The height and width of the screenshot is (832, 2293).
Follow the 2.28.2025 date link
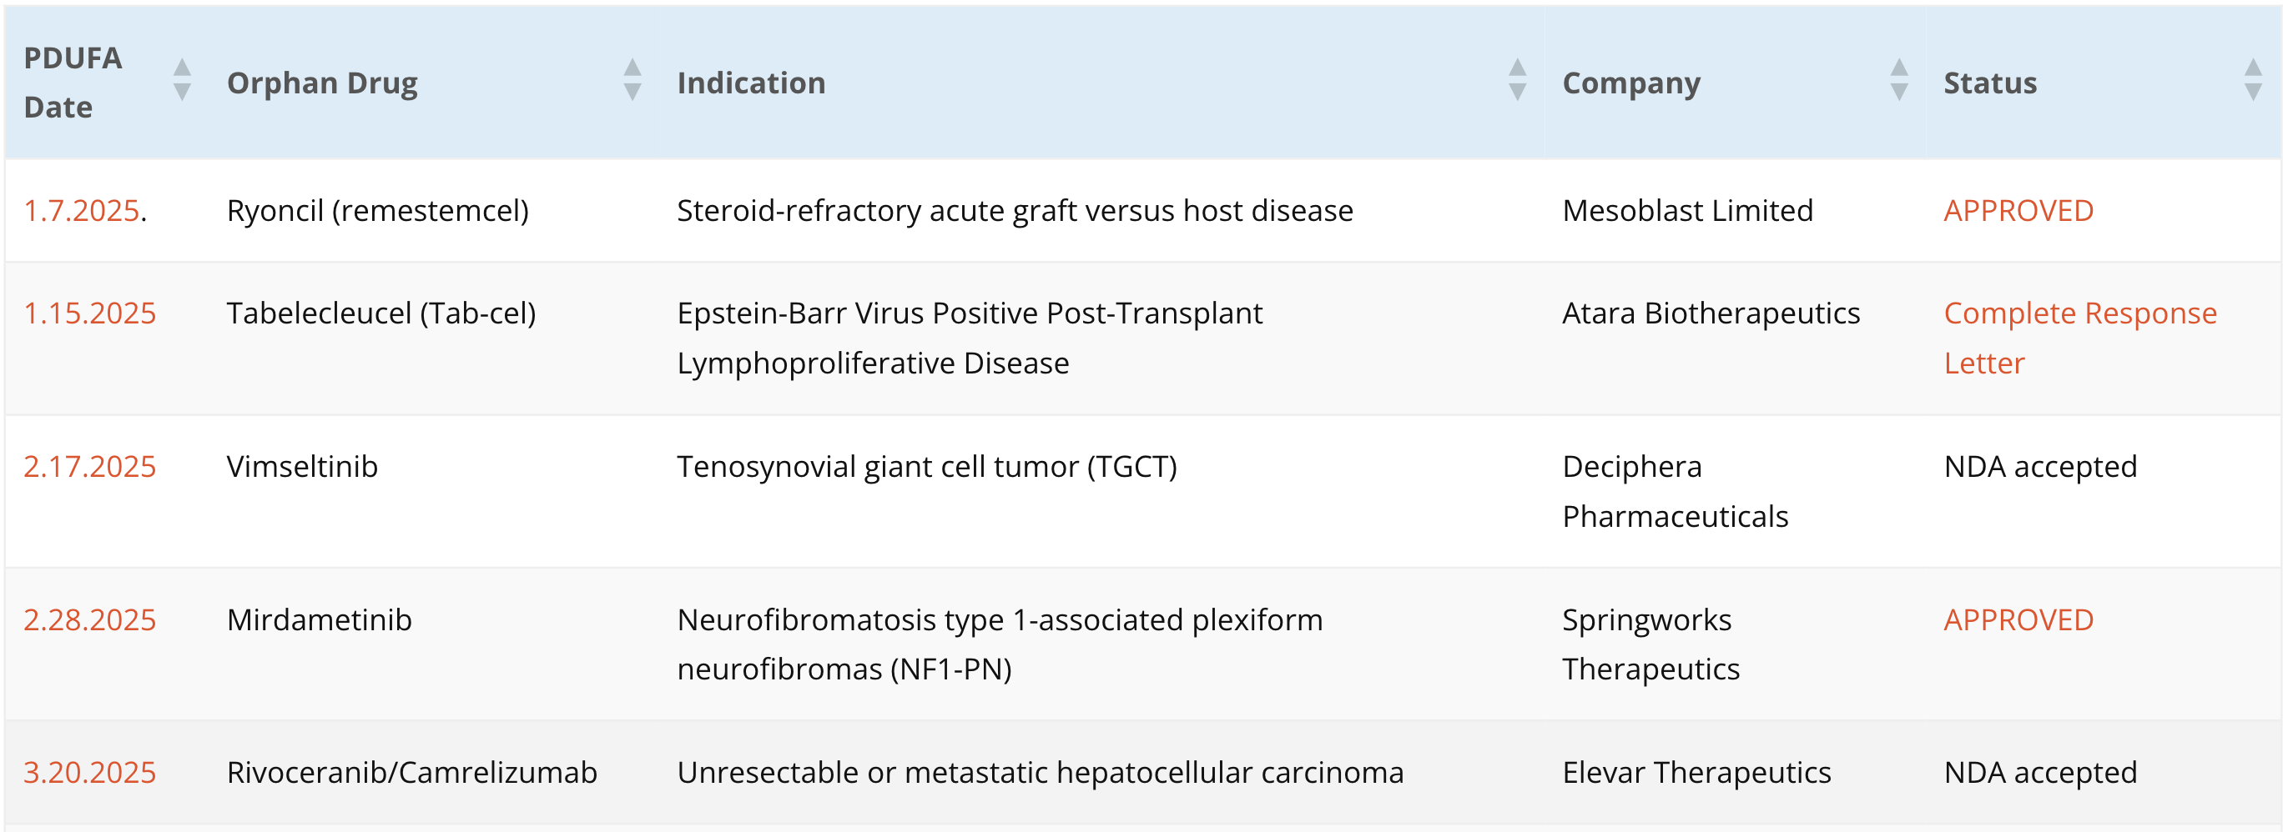pyautogui.click(x=89, y=619)
